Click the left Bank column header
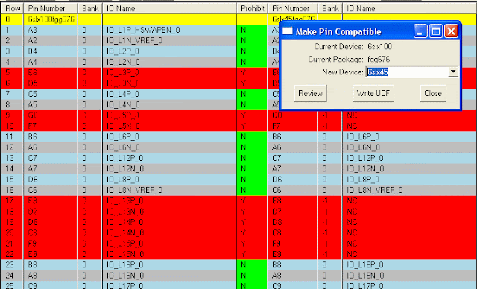The height and width of the screenshot is (289, 477). pos(90,8)
